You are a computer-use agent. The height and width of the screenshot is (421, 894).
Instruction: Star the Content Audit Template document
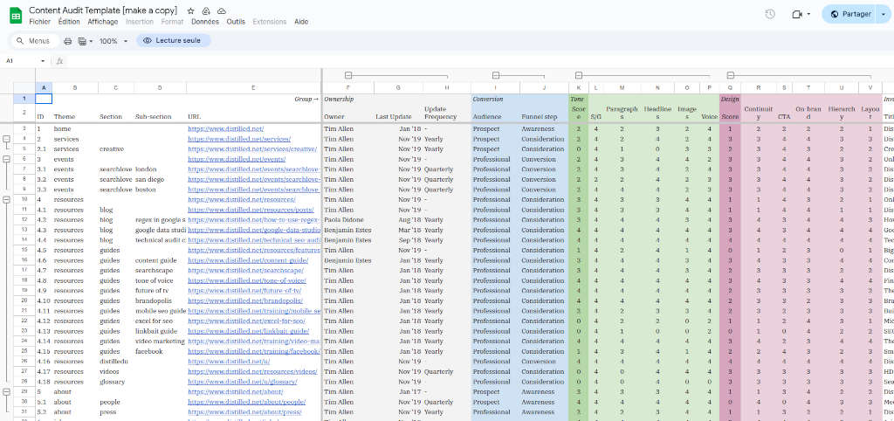191,10
